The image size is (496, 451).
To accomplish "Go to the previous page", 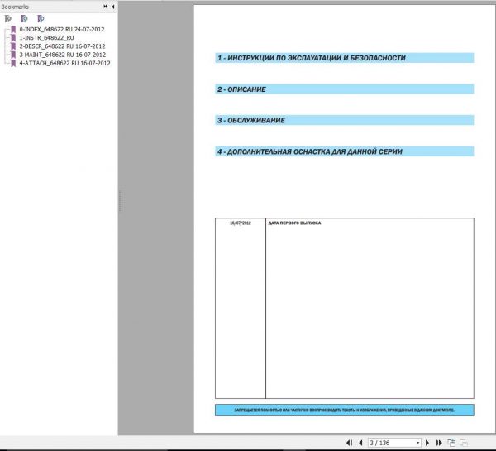I will (x=360, y=443).
